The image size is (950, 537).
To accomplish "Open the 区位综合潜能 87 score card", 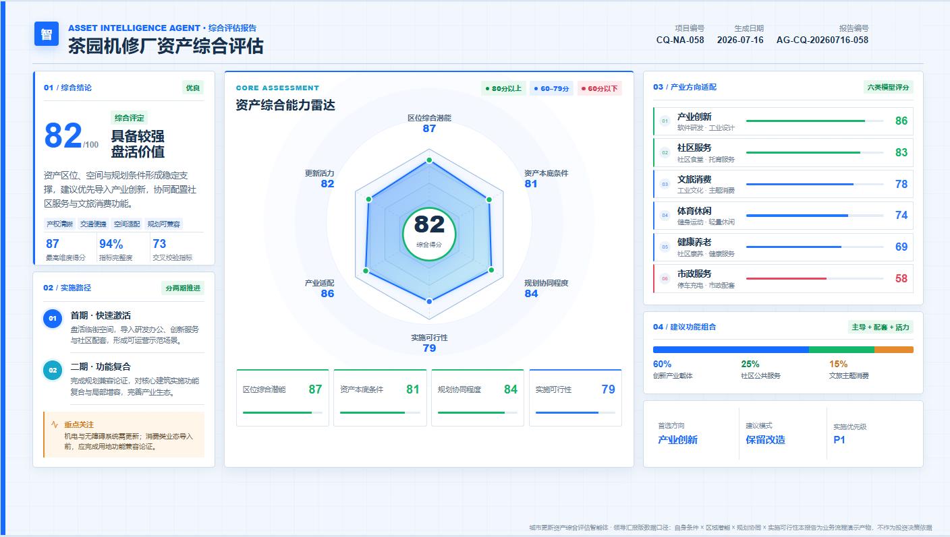I will click(x=283, y=398).
